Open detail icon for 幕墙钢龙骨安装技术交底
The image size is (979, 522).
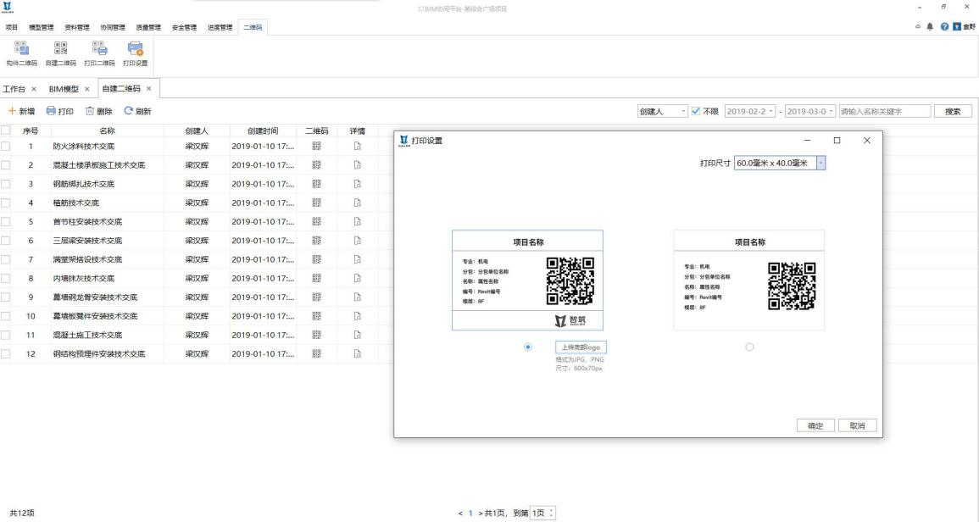click(357, 297)
